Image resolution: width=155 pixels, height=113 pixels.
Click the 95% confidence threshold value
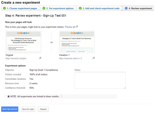32,88
